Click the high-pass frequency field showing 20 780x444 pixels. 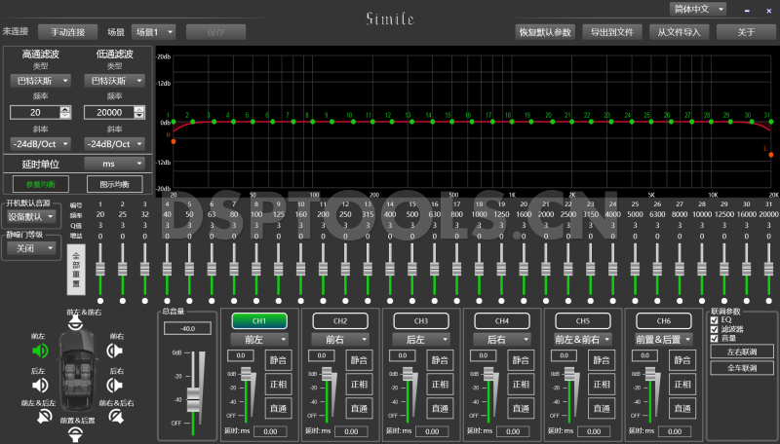[35, 113]
